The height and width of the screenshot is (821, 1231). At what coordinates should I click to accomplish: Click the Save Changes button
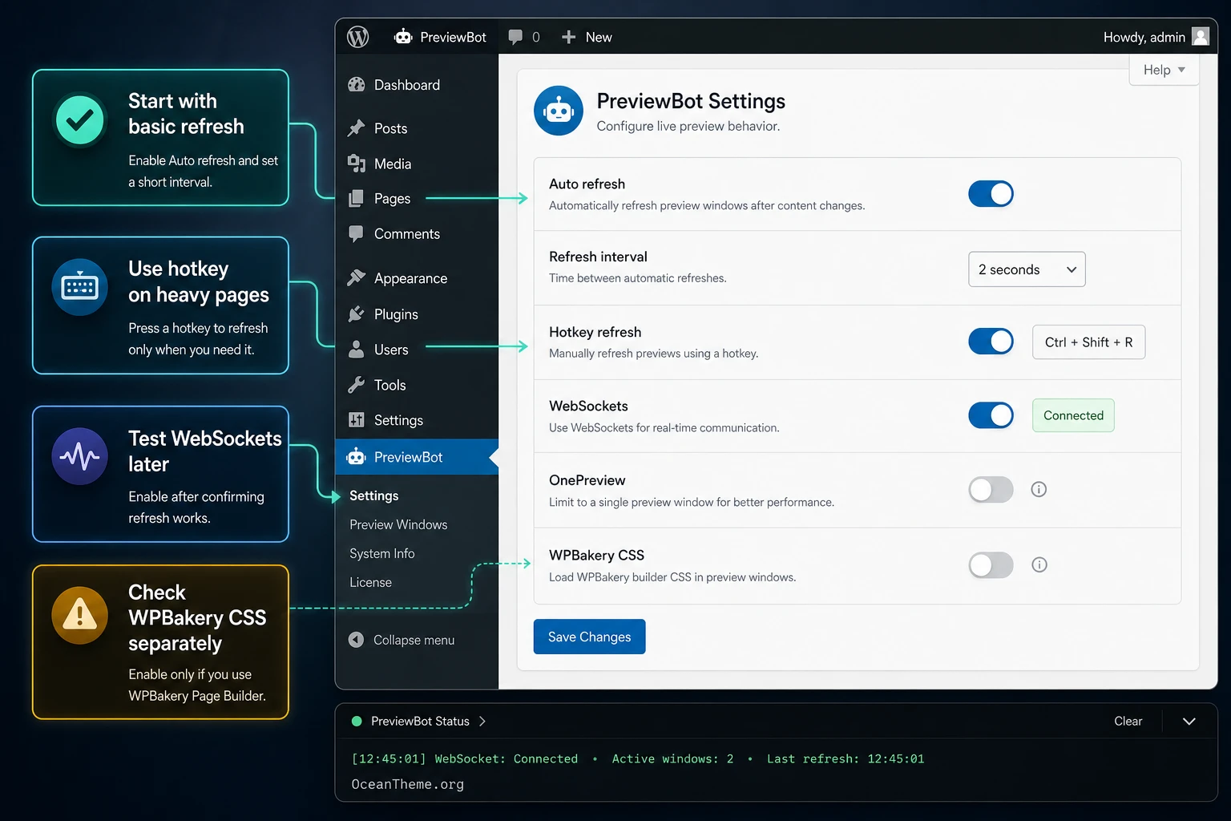tap(590, 637)
